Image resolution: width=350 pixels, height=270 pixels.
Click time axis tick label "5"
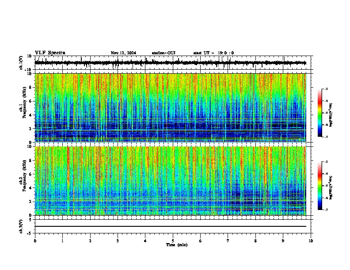click(x=173, y=241)
